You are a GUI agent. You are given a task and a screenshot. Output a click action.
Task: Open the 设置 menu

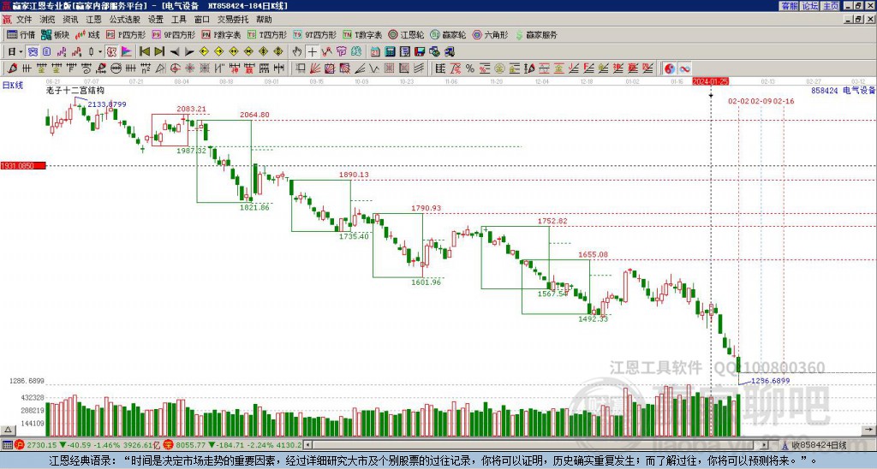point(156,20)
